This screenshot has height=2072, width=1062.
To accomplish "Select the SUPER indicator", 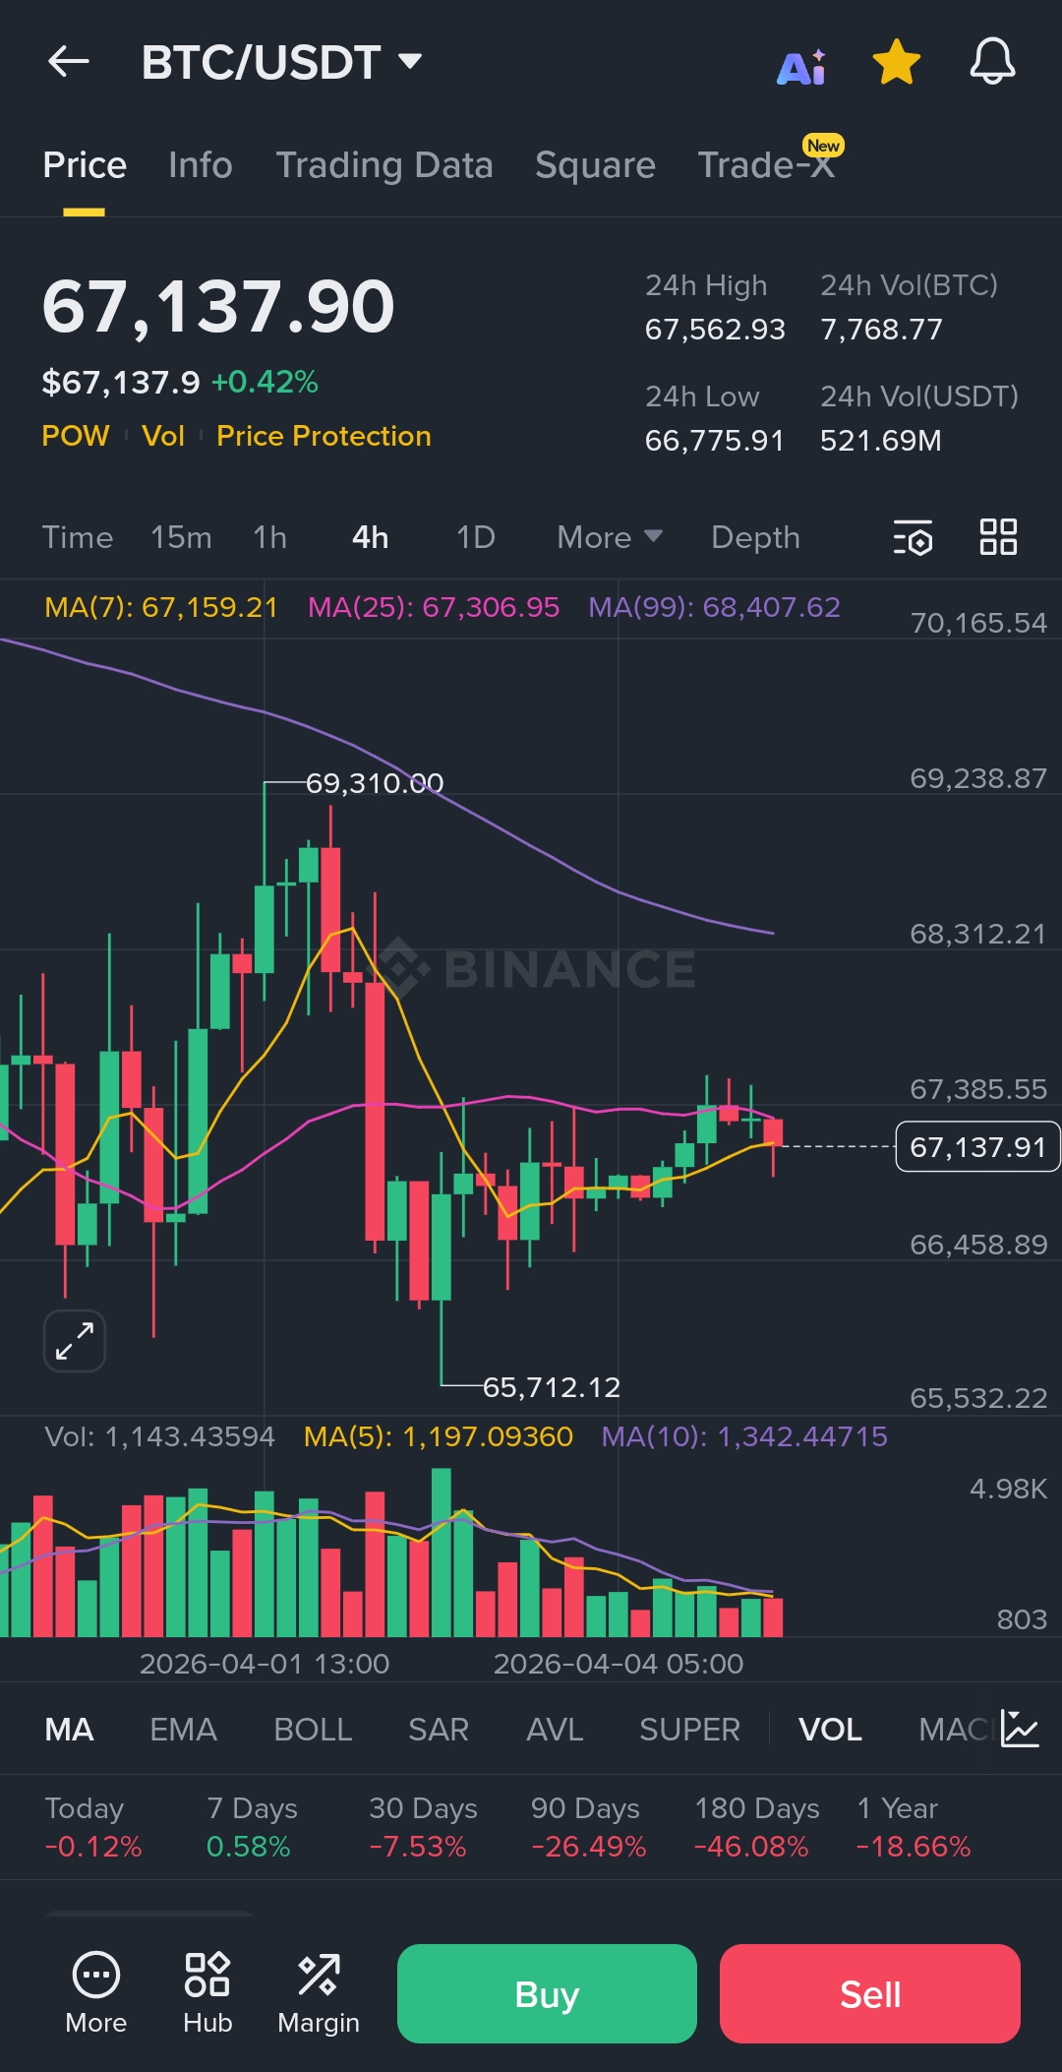I will [x=689, y=1730].
